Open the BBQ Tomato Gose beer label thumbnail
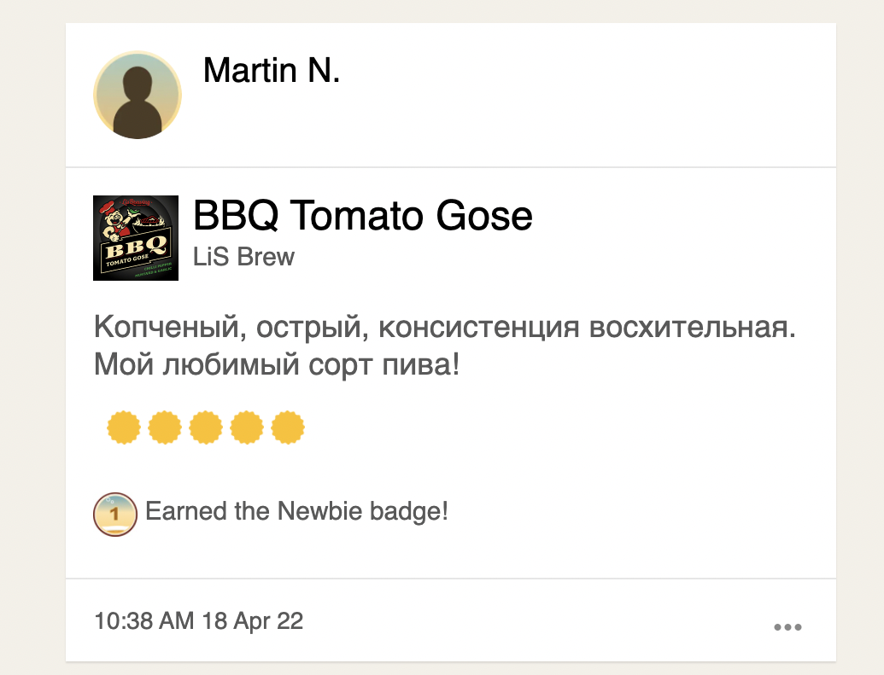 [x=136, y=238]
